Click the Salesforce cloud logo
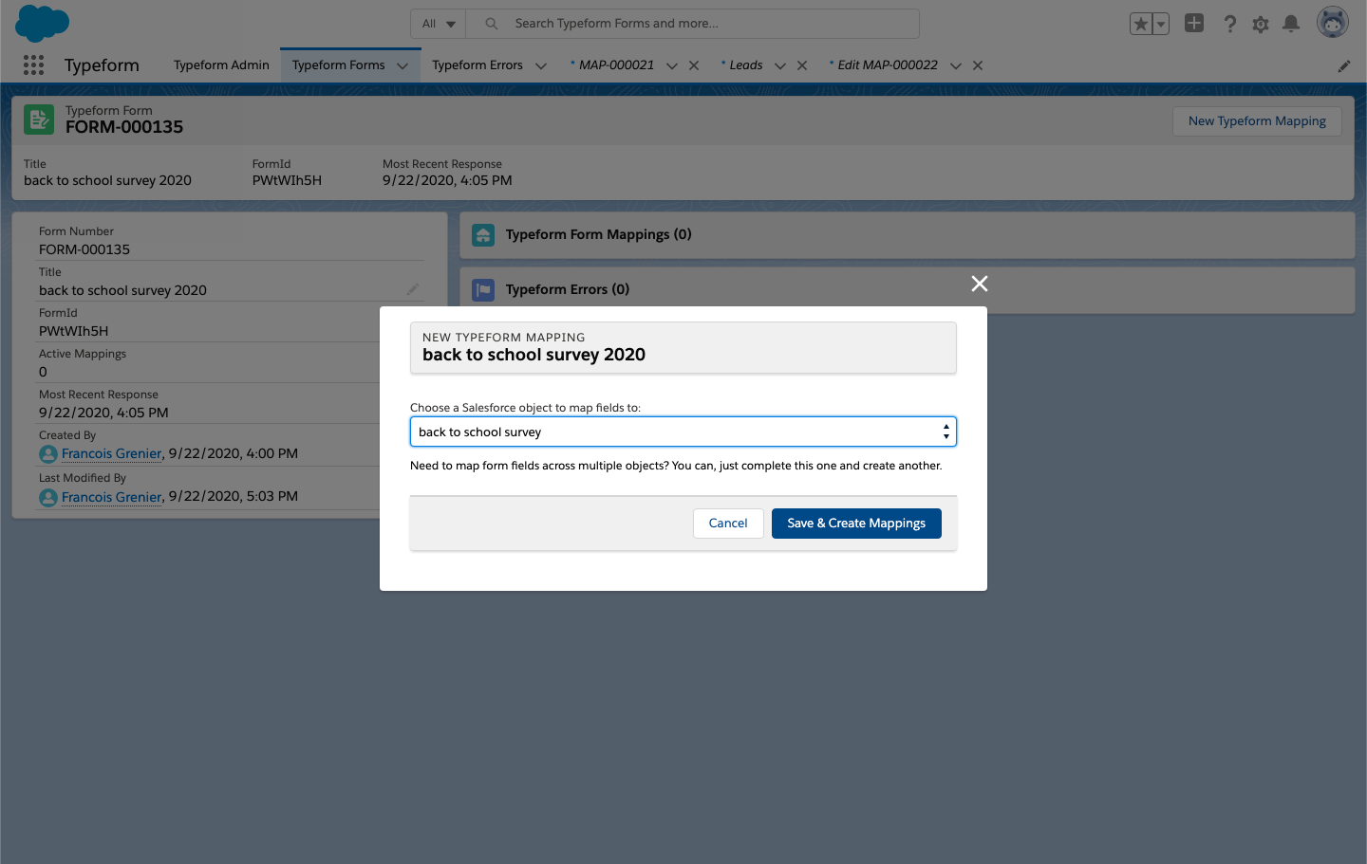Screen dimensions: 1367x864 pyautogui.click(x=43, y=23)
